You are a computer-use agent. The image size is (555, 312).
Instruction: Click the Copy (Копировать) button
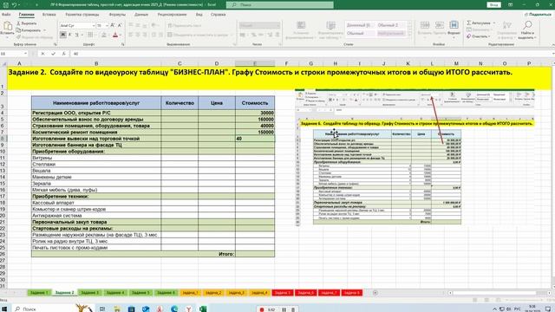tap(29, 30)
